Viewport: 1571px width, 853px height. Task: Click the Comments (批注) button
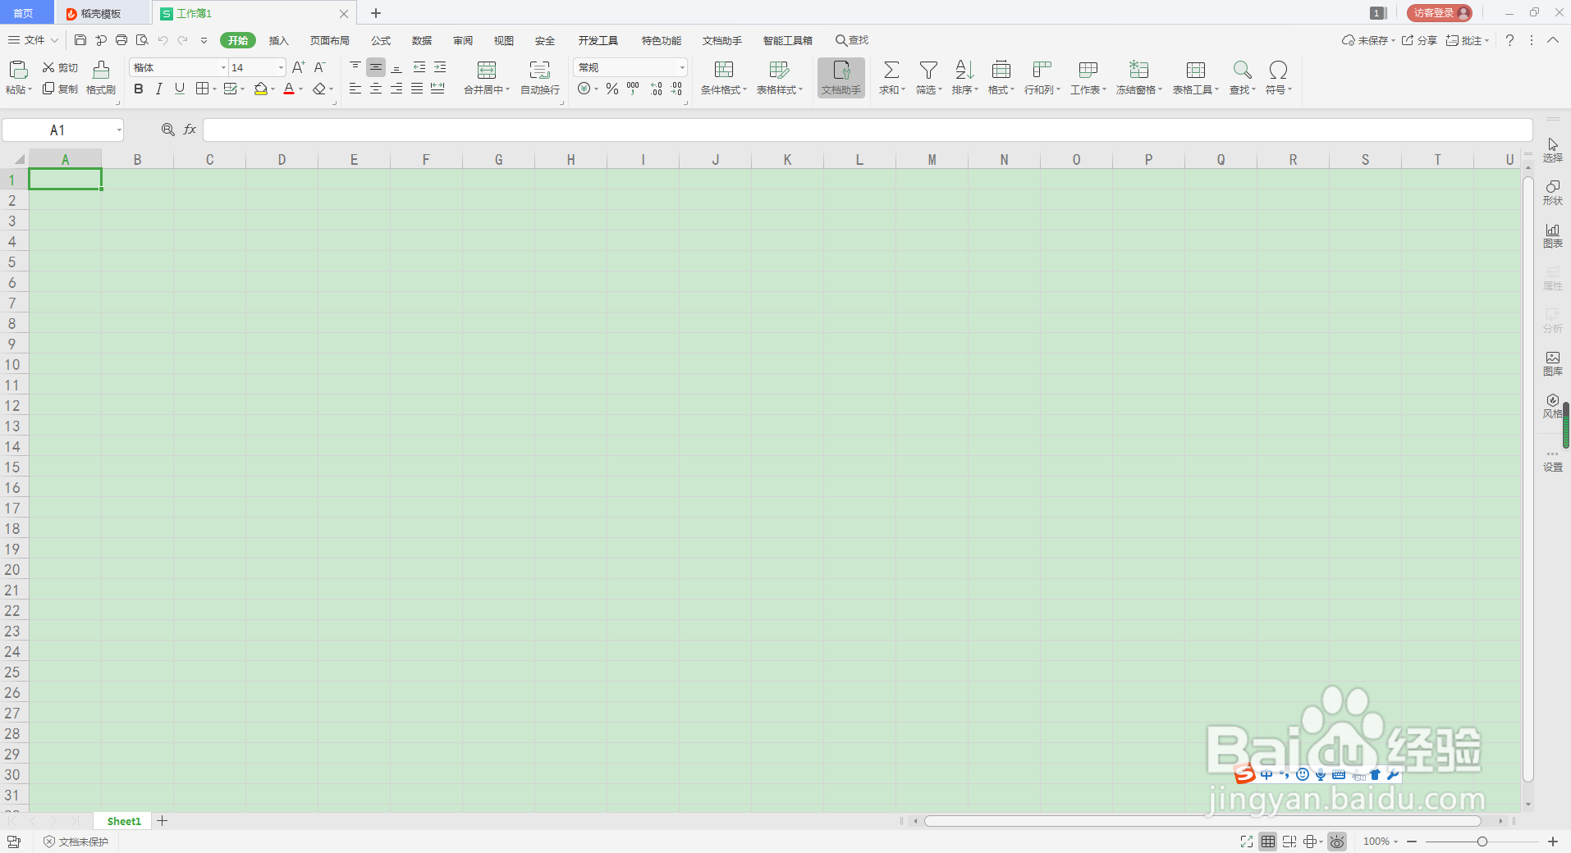pyautogui.click(x=1468, y=40)
